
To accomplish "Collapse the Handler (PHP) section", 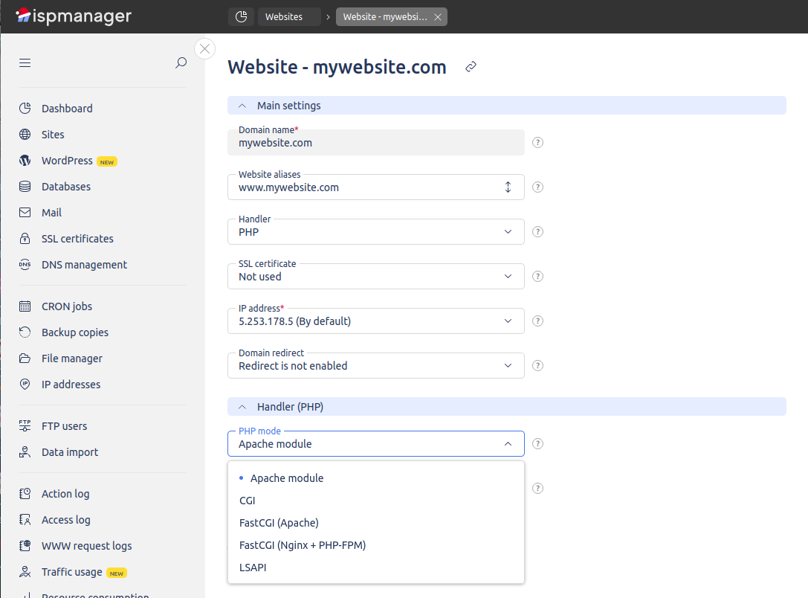I will [242, 407].
